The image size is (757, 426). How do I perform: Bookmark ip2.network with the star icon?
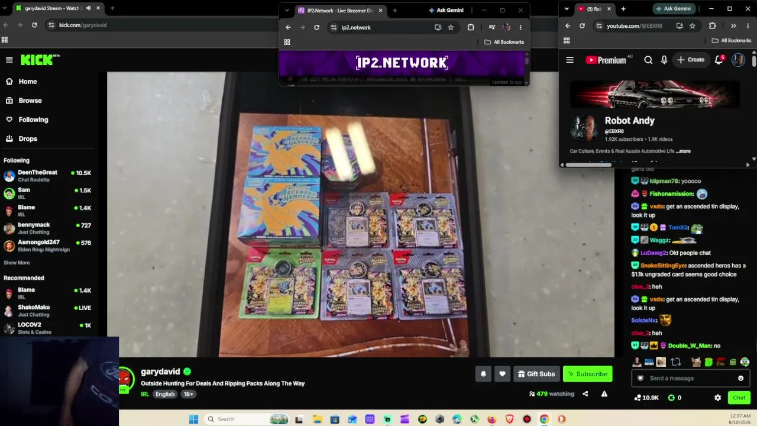(451, 27)
